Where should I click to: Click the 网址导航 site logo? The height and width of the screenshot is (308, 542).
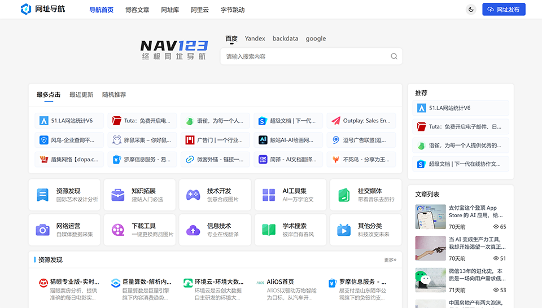tap(43, 10)
